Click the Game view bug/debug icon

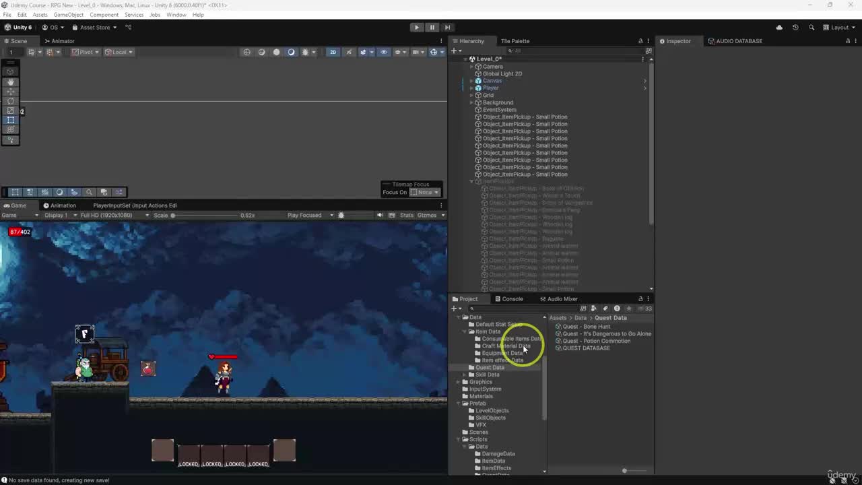341,216
